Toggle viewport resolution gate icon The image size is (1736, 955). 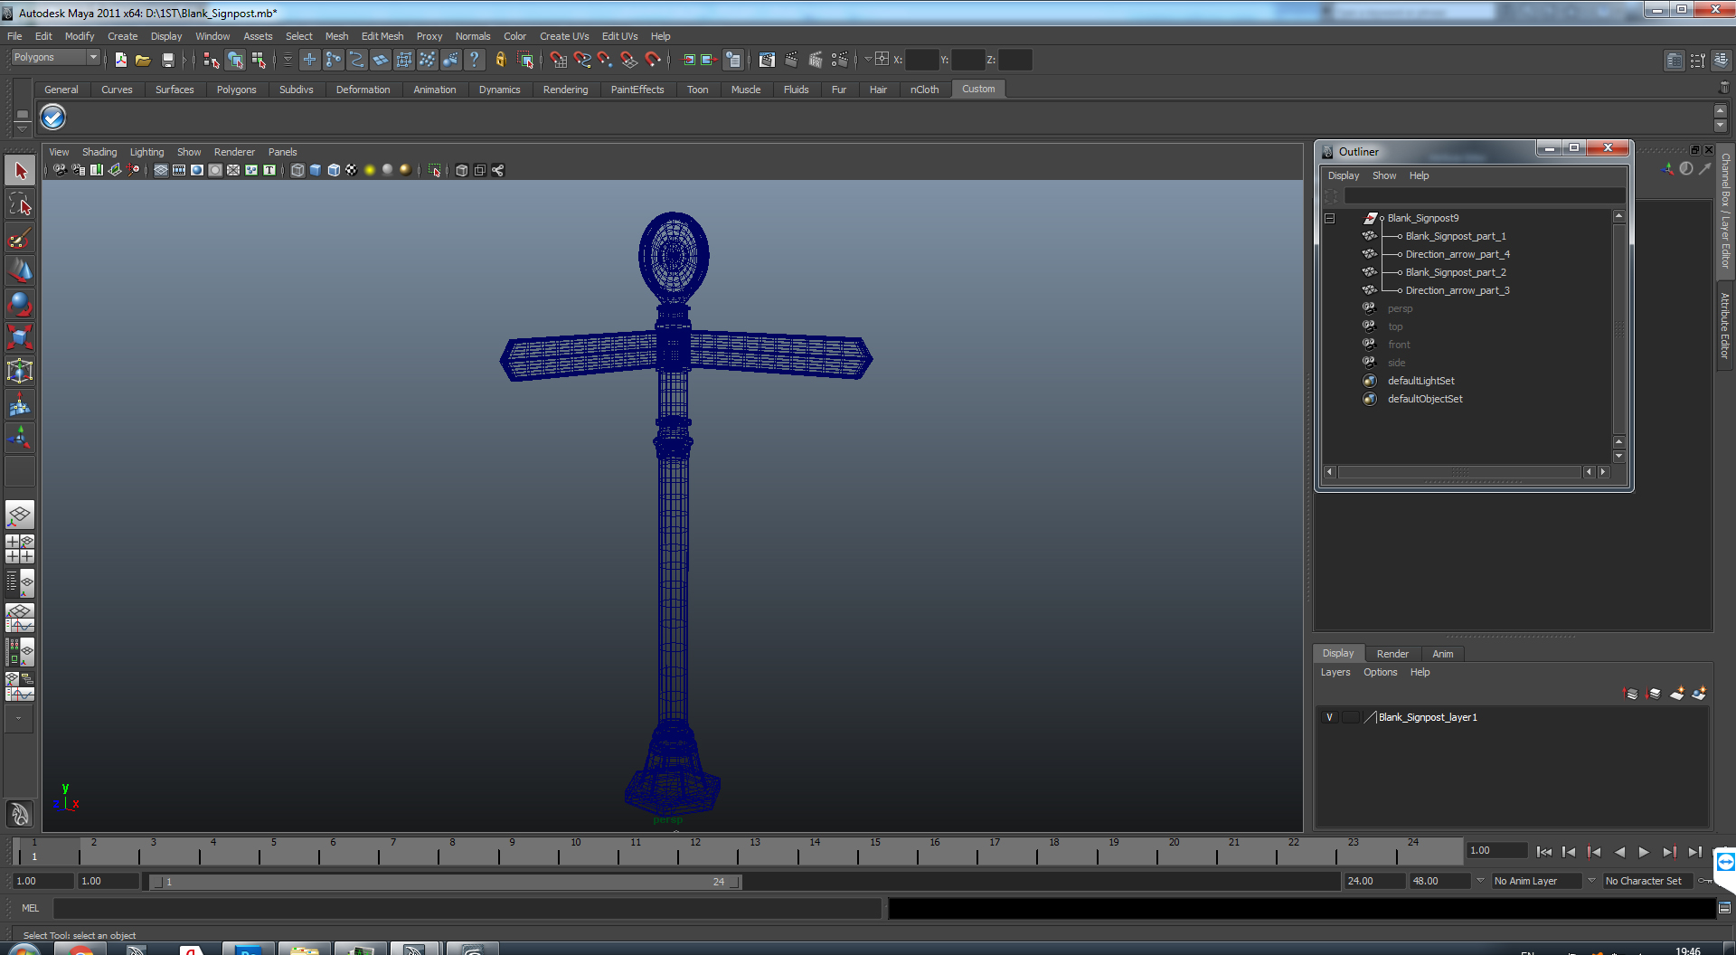(x=197, y=170)
